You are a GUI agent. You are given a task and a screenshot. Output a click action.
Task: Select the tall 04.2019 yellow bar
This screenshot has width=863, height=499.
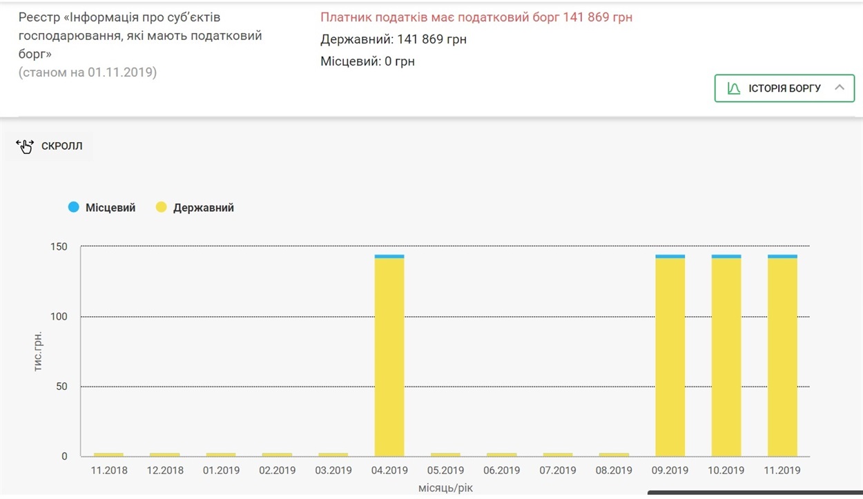point(389,357)
